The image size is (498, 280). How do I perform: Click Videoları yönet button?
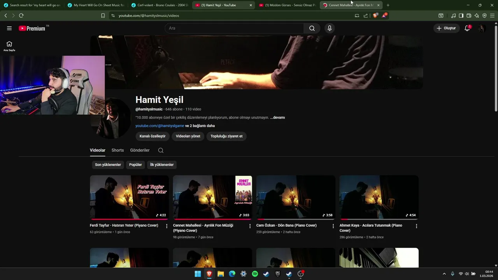click(188, 136)
